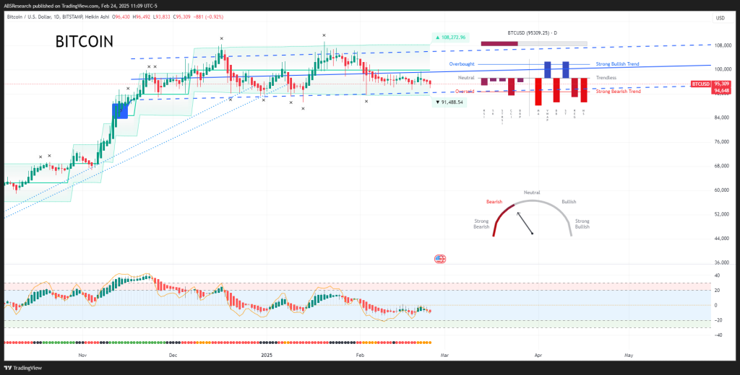The image size is (740, 375).
Task: Click the May label on the time axis
Action: click(x=629, y=355)
